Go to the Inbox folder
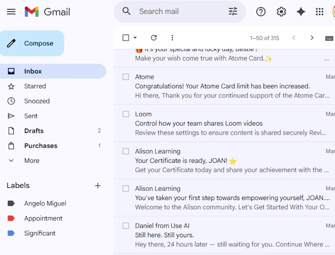 coord(53,71)
